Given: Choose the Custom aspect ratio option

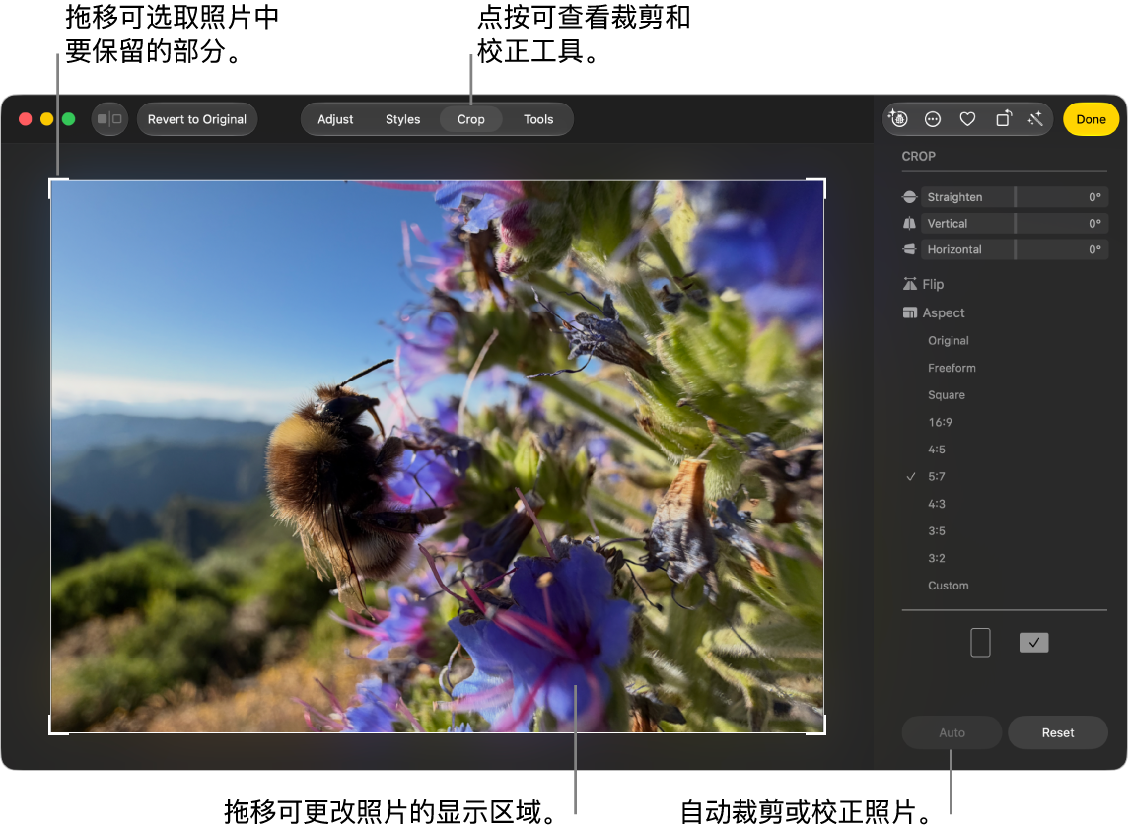Looking at the screenshot, I should [948, 586].
